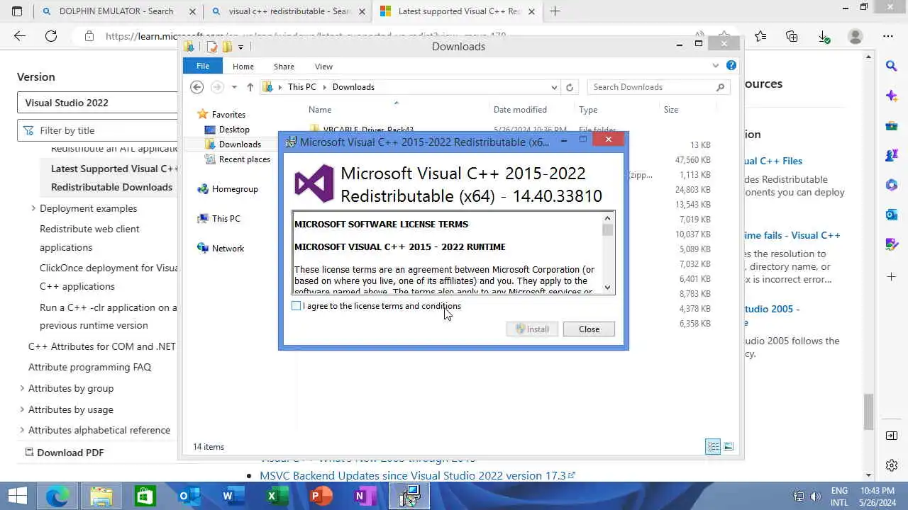The height and width of the screenshot is (510, 908).
Task: Click Edge sidebar Search icon
Action: pos(892,66)
